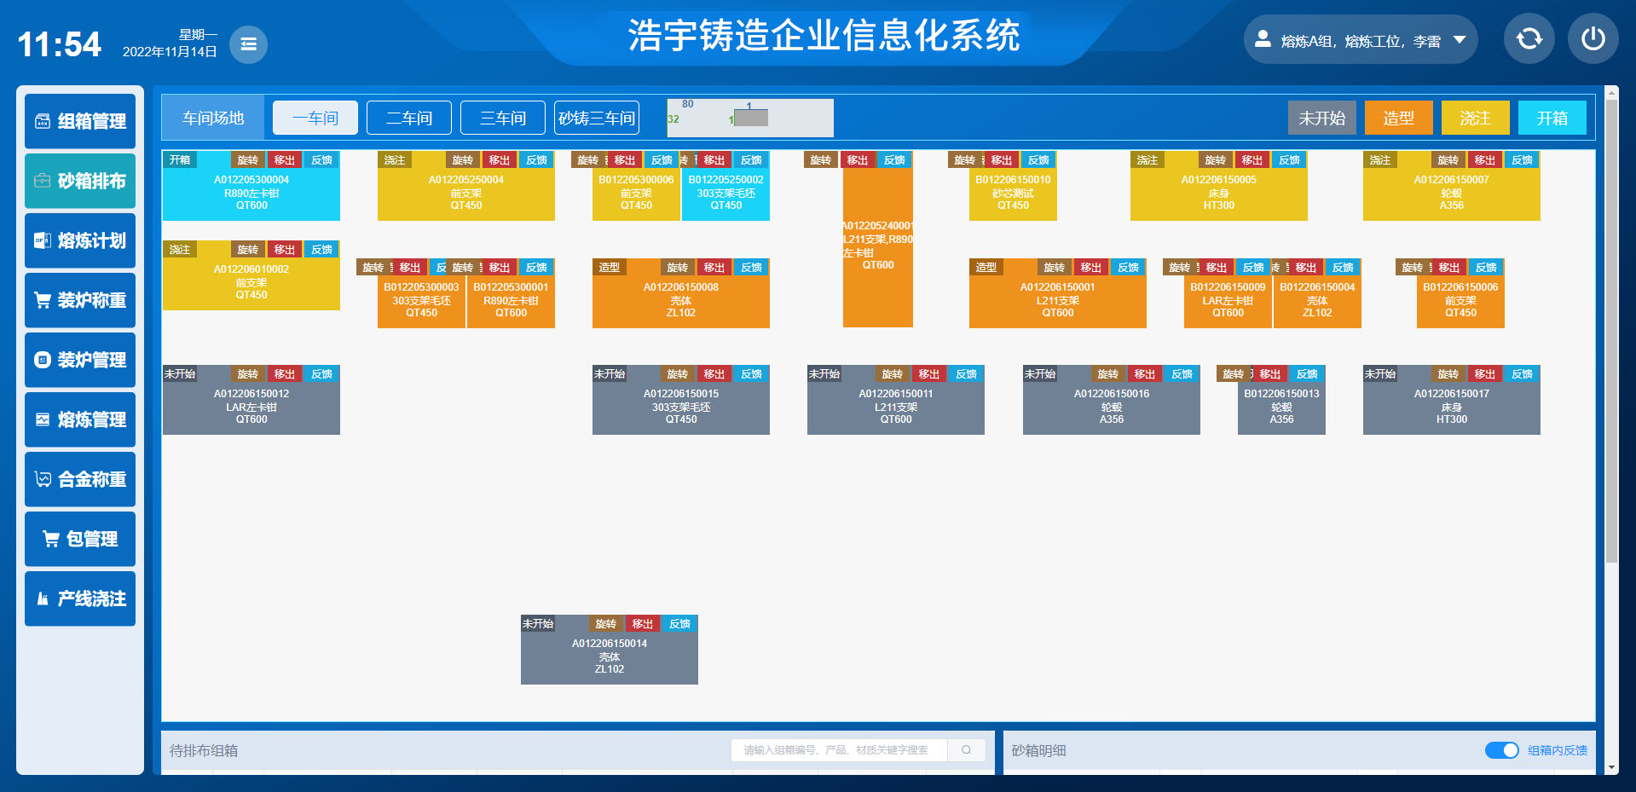Image resolution: width=1636 pixels, height=792 pixels.
Task: Open 砂箱排布 from the sidebar
Action: tap(80, 181)
